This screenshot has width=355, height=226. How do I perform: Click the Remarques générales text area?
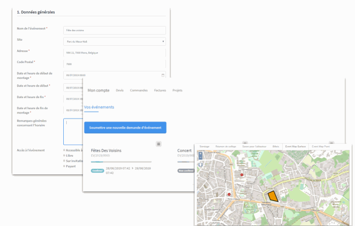click(73, 132)
